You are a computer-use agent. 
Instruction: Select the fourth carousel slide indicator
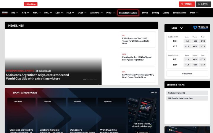[95, 79]
